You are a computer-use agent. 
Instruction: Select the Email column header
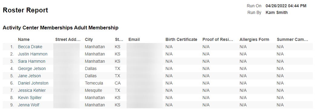[x=134, y=39]
